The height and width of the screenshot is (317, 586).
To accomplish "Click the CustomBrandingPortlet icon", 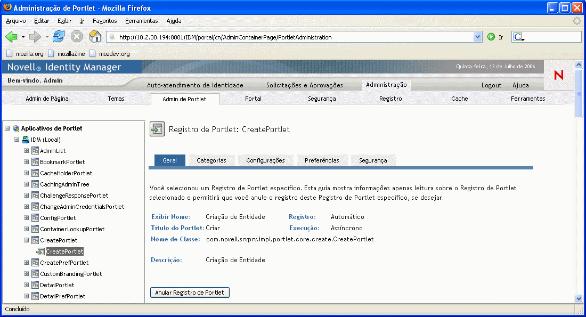I will (x=35, y=274).
